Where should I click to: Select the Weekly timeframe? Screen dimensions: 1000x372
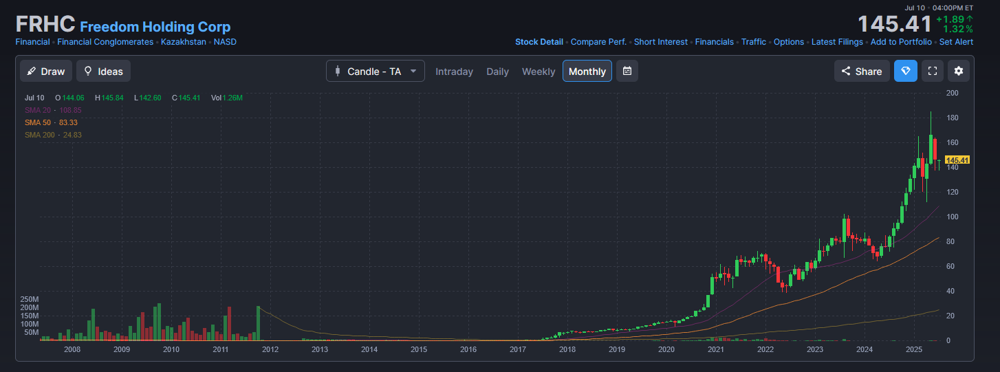tap(538, 72)
